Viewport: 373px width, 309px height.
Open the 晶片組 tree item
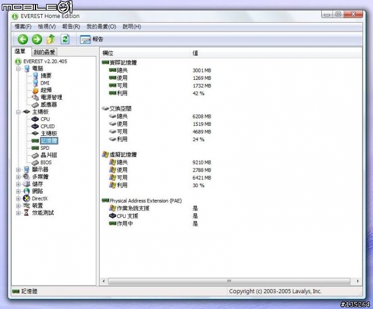pos(48,155)
